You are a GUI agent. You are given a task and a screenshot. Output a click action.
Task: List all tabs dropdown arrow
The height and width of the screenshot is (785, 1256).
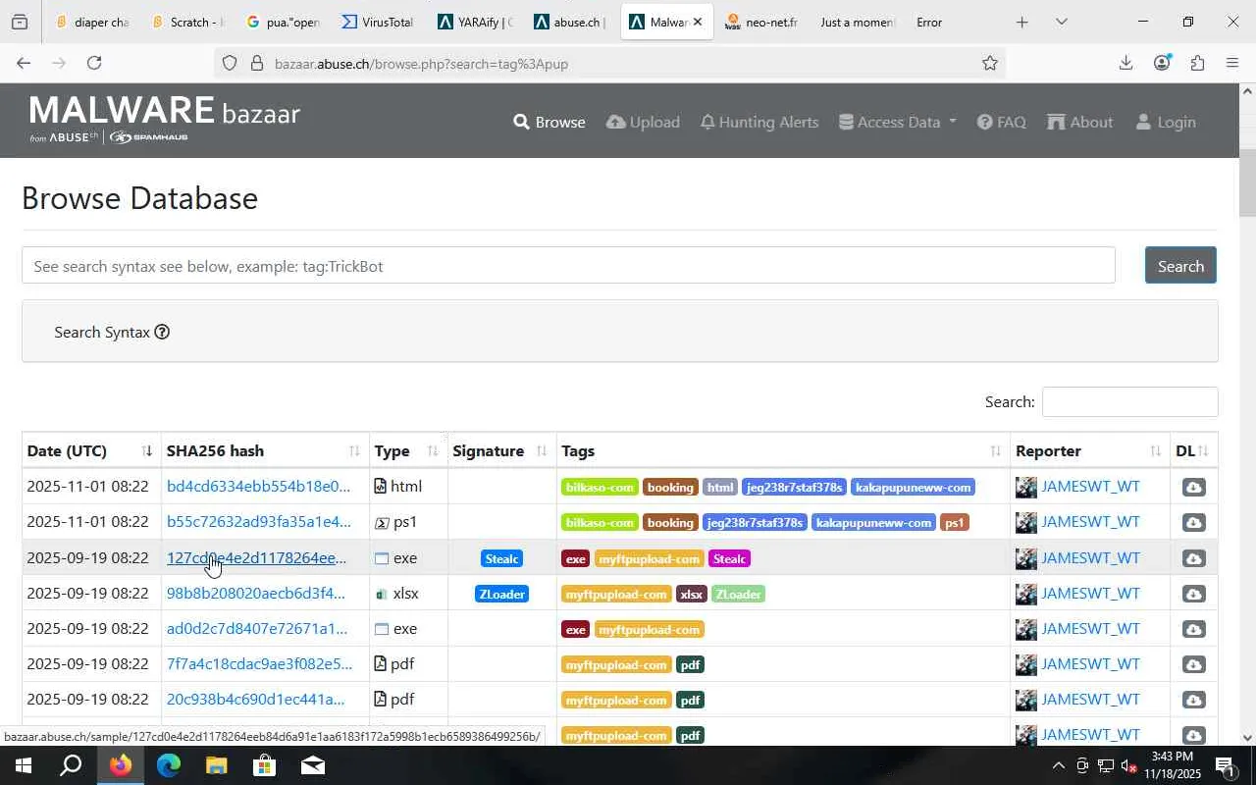coord(1061,22)
